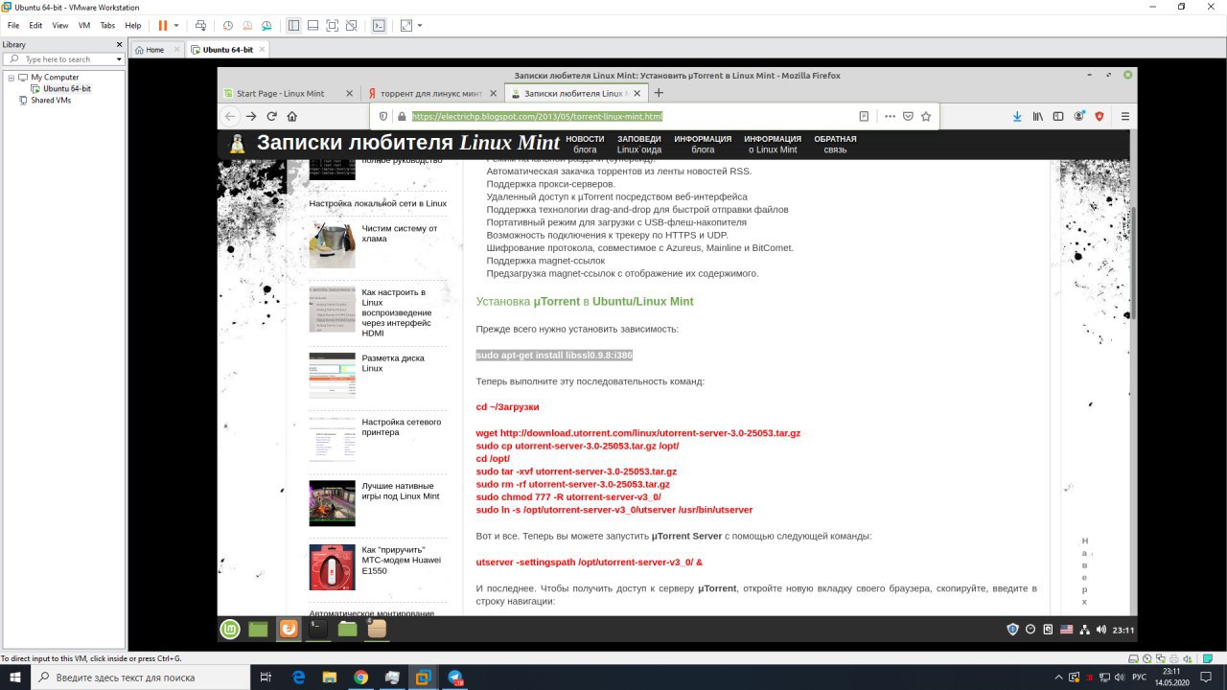
Task: Go forward in Firefox
Action: pos(251,116)
